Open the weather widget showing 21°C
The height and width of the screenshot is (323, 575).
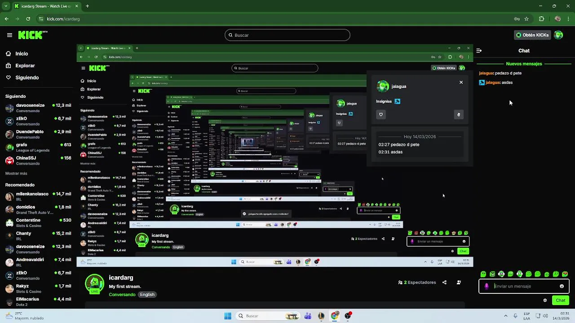23,316
